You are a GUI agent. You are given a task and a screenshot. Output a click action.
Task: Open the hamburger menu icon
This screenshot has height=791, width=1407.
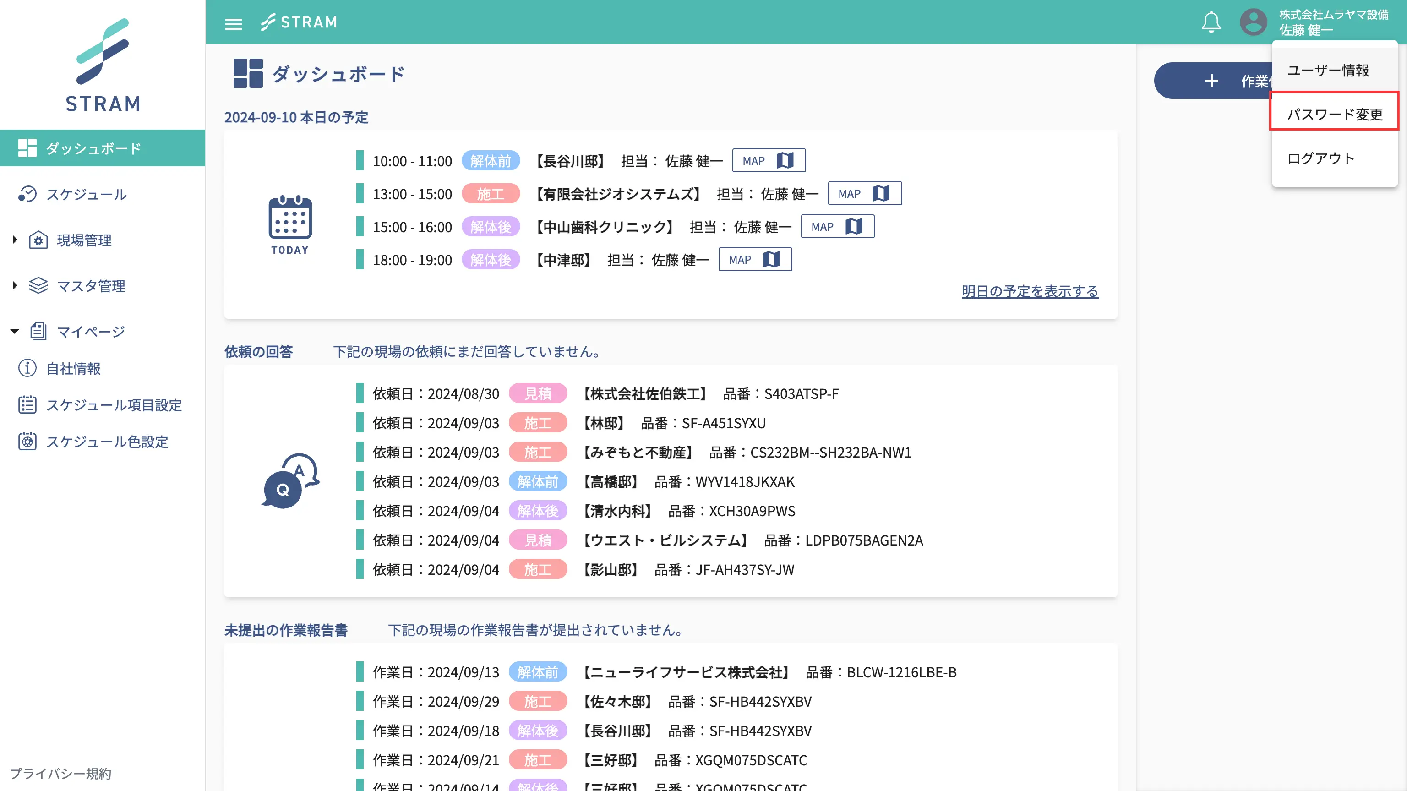[x=233, y=23]
